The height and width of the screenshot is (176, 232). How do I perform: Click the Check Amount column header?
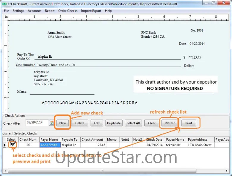click(93, 139)
